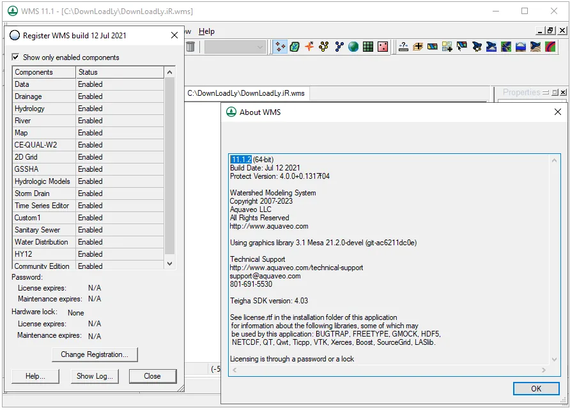Viewport: 570px width, 410px height.
Task: Click the trash delete icon in toolbar
Action: click(190, 47)
